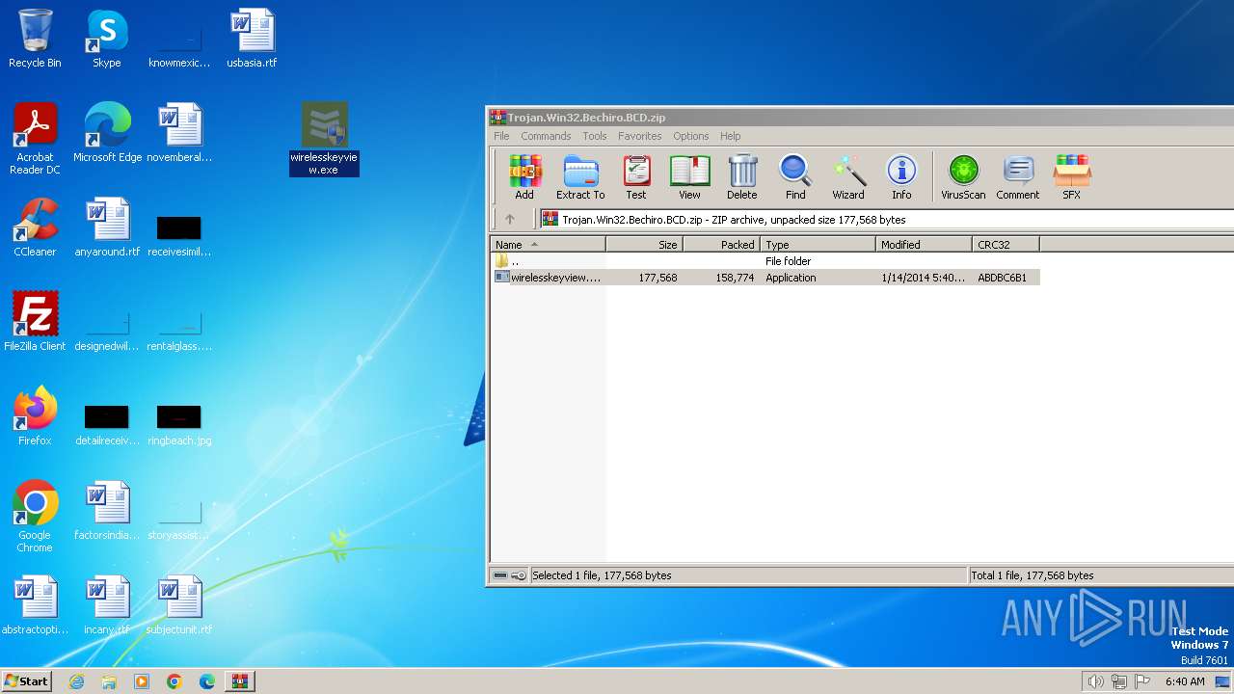Open Microsoft Edge desktop shortcut

pos(107,133)
